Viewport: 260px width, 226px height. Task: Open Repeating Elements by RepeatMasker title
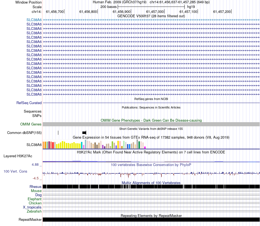coord(151,216)
